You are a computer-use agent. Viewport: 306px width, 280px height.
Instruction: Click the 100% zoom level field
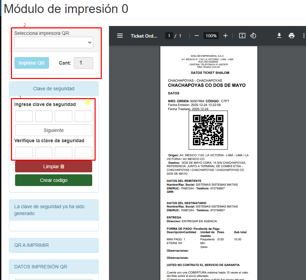tap(211, 36)
